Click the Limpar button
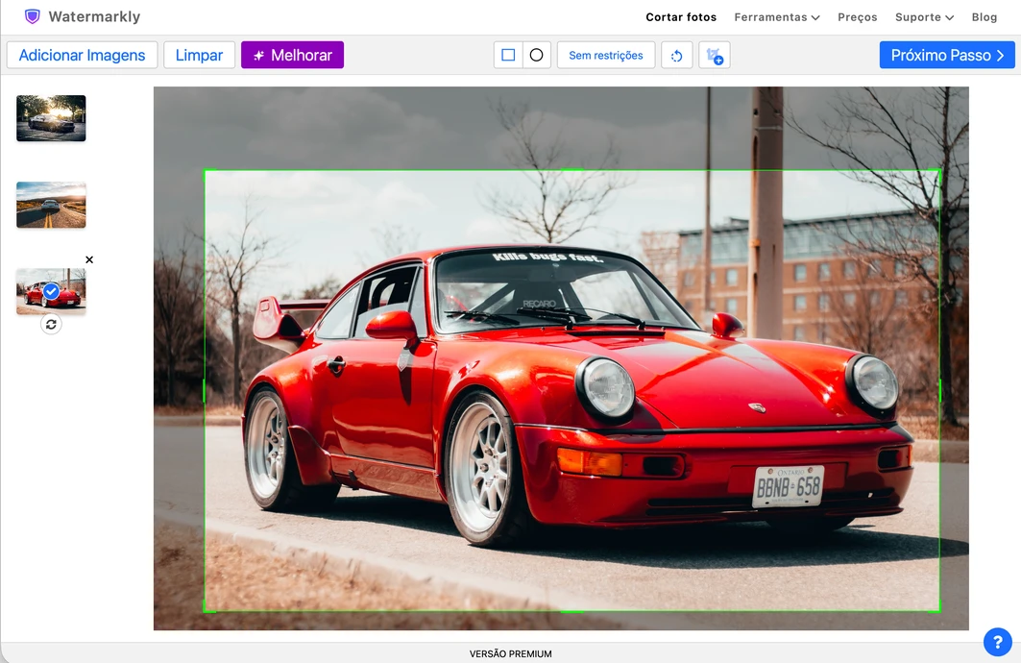The image size is (1021, 663). 199,56
